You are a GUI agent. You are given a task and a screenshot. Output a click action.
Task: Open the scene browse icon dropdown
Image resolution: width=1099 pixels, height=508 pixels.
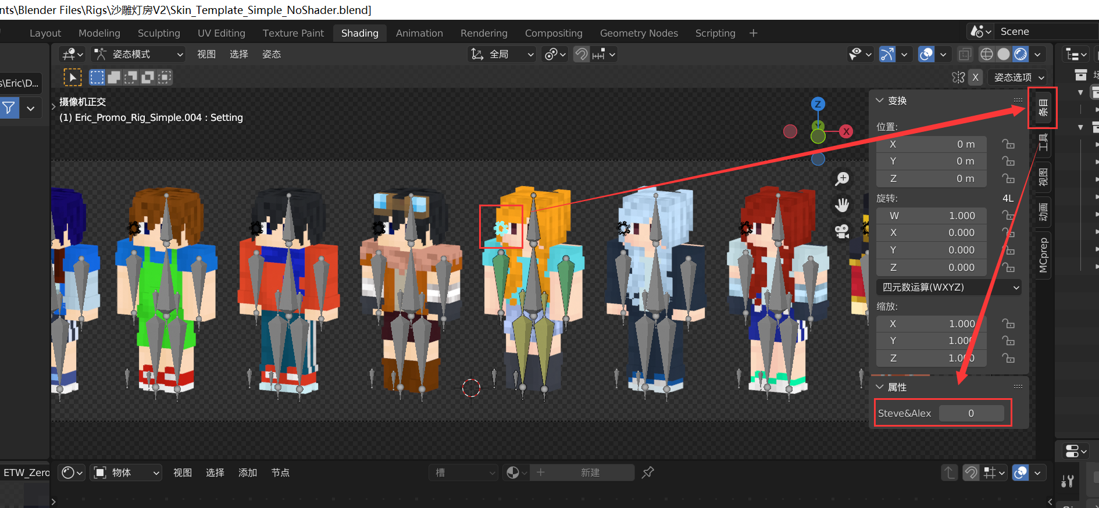(980, 31)
